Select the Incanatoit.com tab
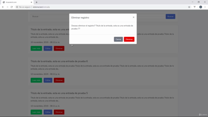Screen dimensions: 208x117 pos(17,2)
